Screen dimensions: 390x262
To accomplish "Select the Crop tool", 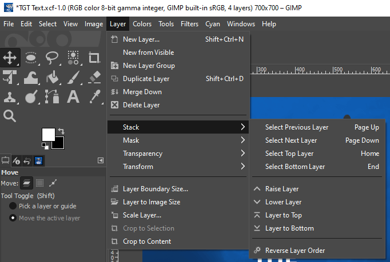I will pos(94,58).
